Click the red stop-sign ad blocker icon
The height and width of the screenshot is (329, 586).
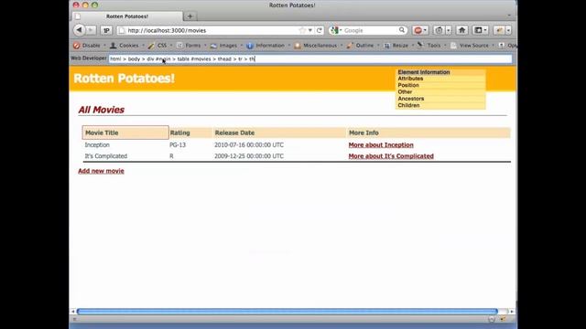click(418, 30)
